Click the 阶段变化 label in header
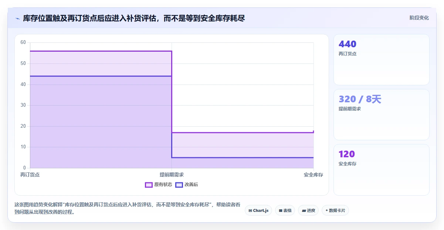The image size is (444, 230). (419, 18)
